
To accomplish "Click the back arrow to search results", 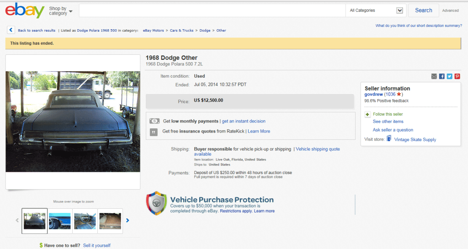I will tap(11, 30).
